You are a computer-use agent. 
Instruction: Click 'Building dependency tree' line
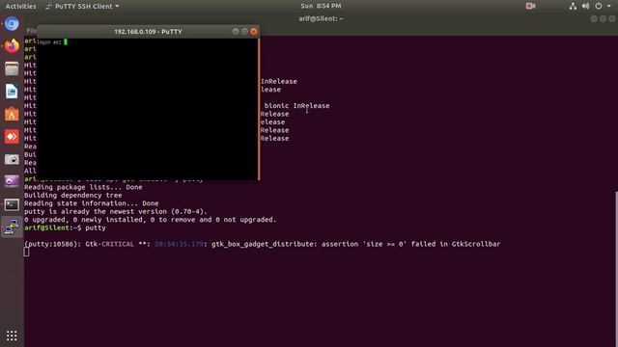tap(73, 195)
